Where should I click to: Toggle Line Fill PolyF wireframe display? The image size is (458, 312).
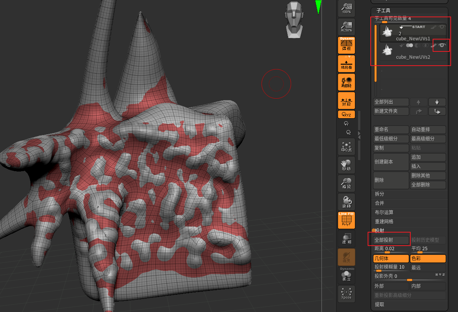(x=346, y=220)
